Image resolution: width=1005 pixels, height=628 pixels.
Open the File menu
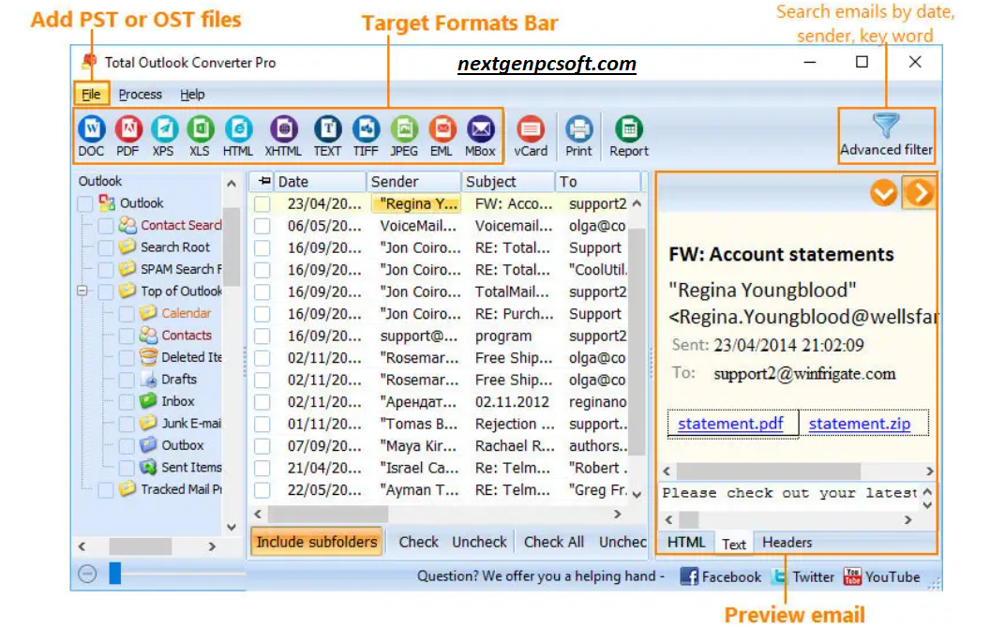click(x=91, y=94)
